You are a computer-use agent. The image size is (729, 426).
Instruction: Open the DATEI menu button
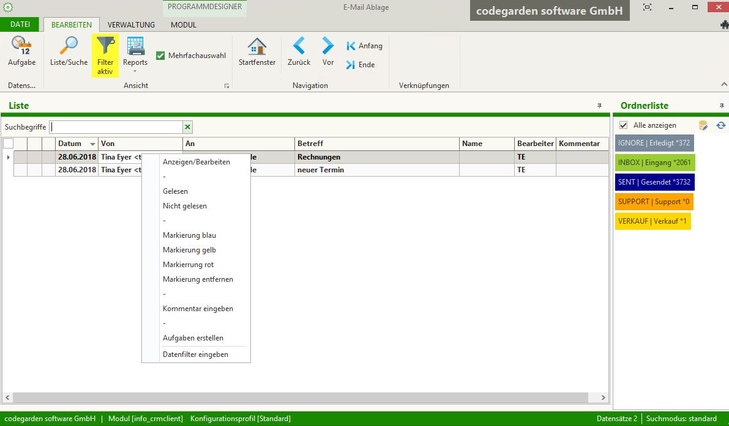[x=20, y=24]
